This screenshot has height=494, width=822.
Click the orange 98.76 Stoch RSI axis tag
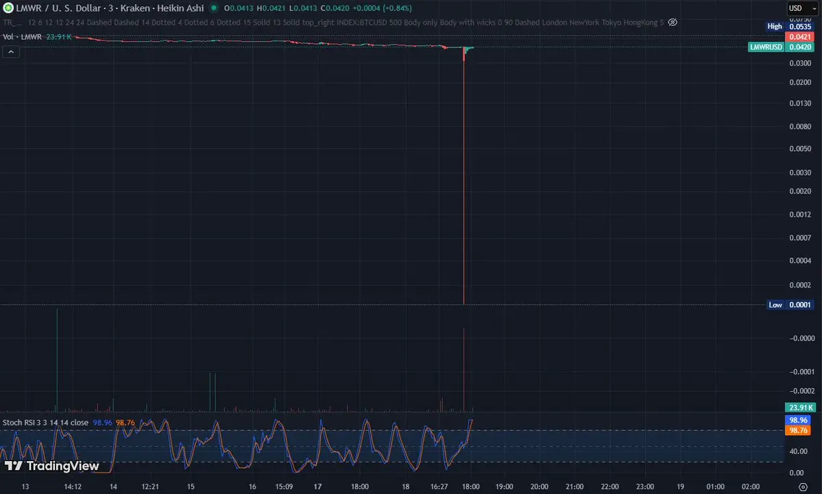798,430
